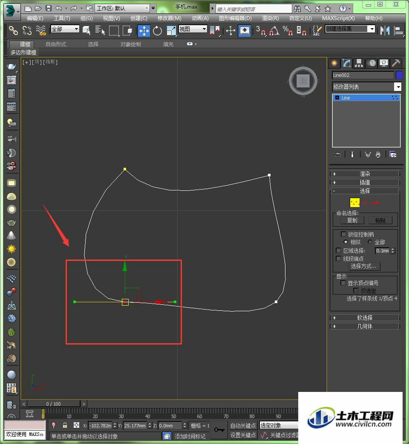Expand the 插值 rollout
The image size is (409, 444).
(x=364, y=182)
